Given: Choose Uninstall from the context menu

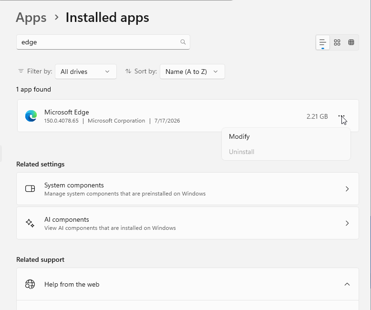Looking at the screenshot, I should tap(286, 152).
